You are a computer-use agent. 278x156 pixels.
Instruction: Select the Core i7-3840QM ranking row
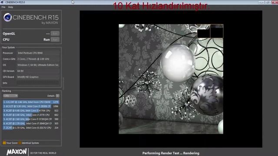coord(31,123)
